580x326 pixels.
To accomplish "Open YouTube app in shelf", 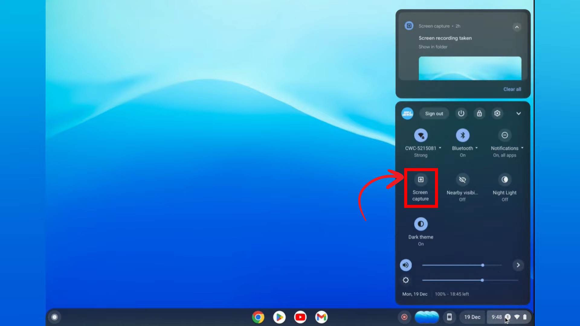I will (300, 317).
